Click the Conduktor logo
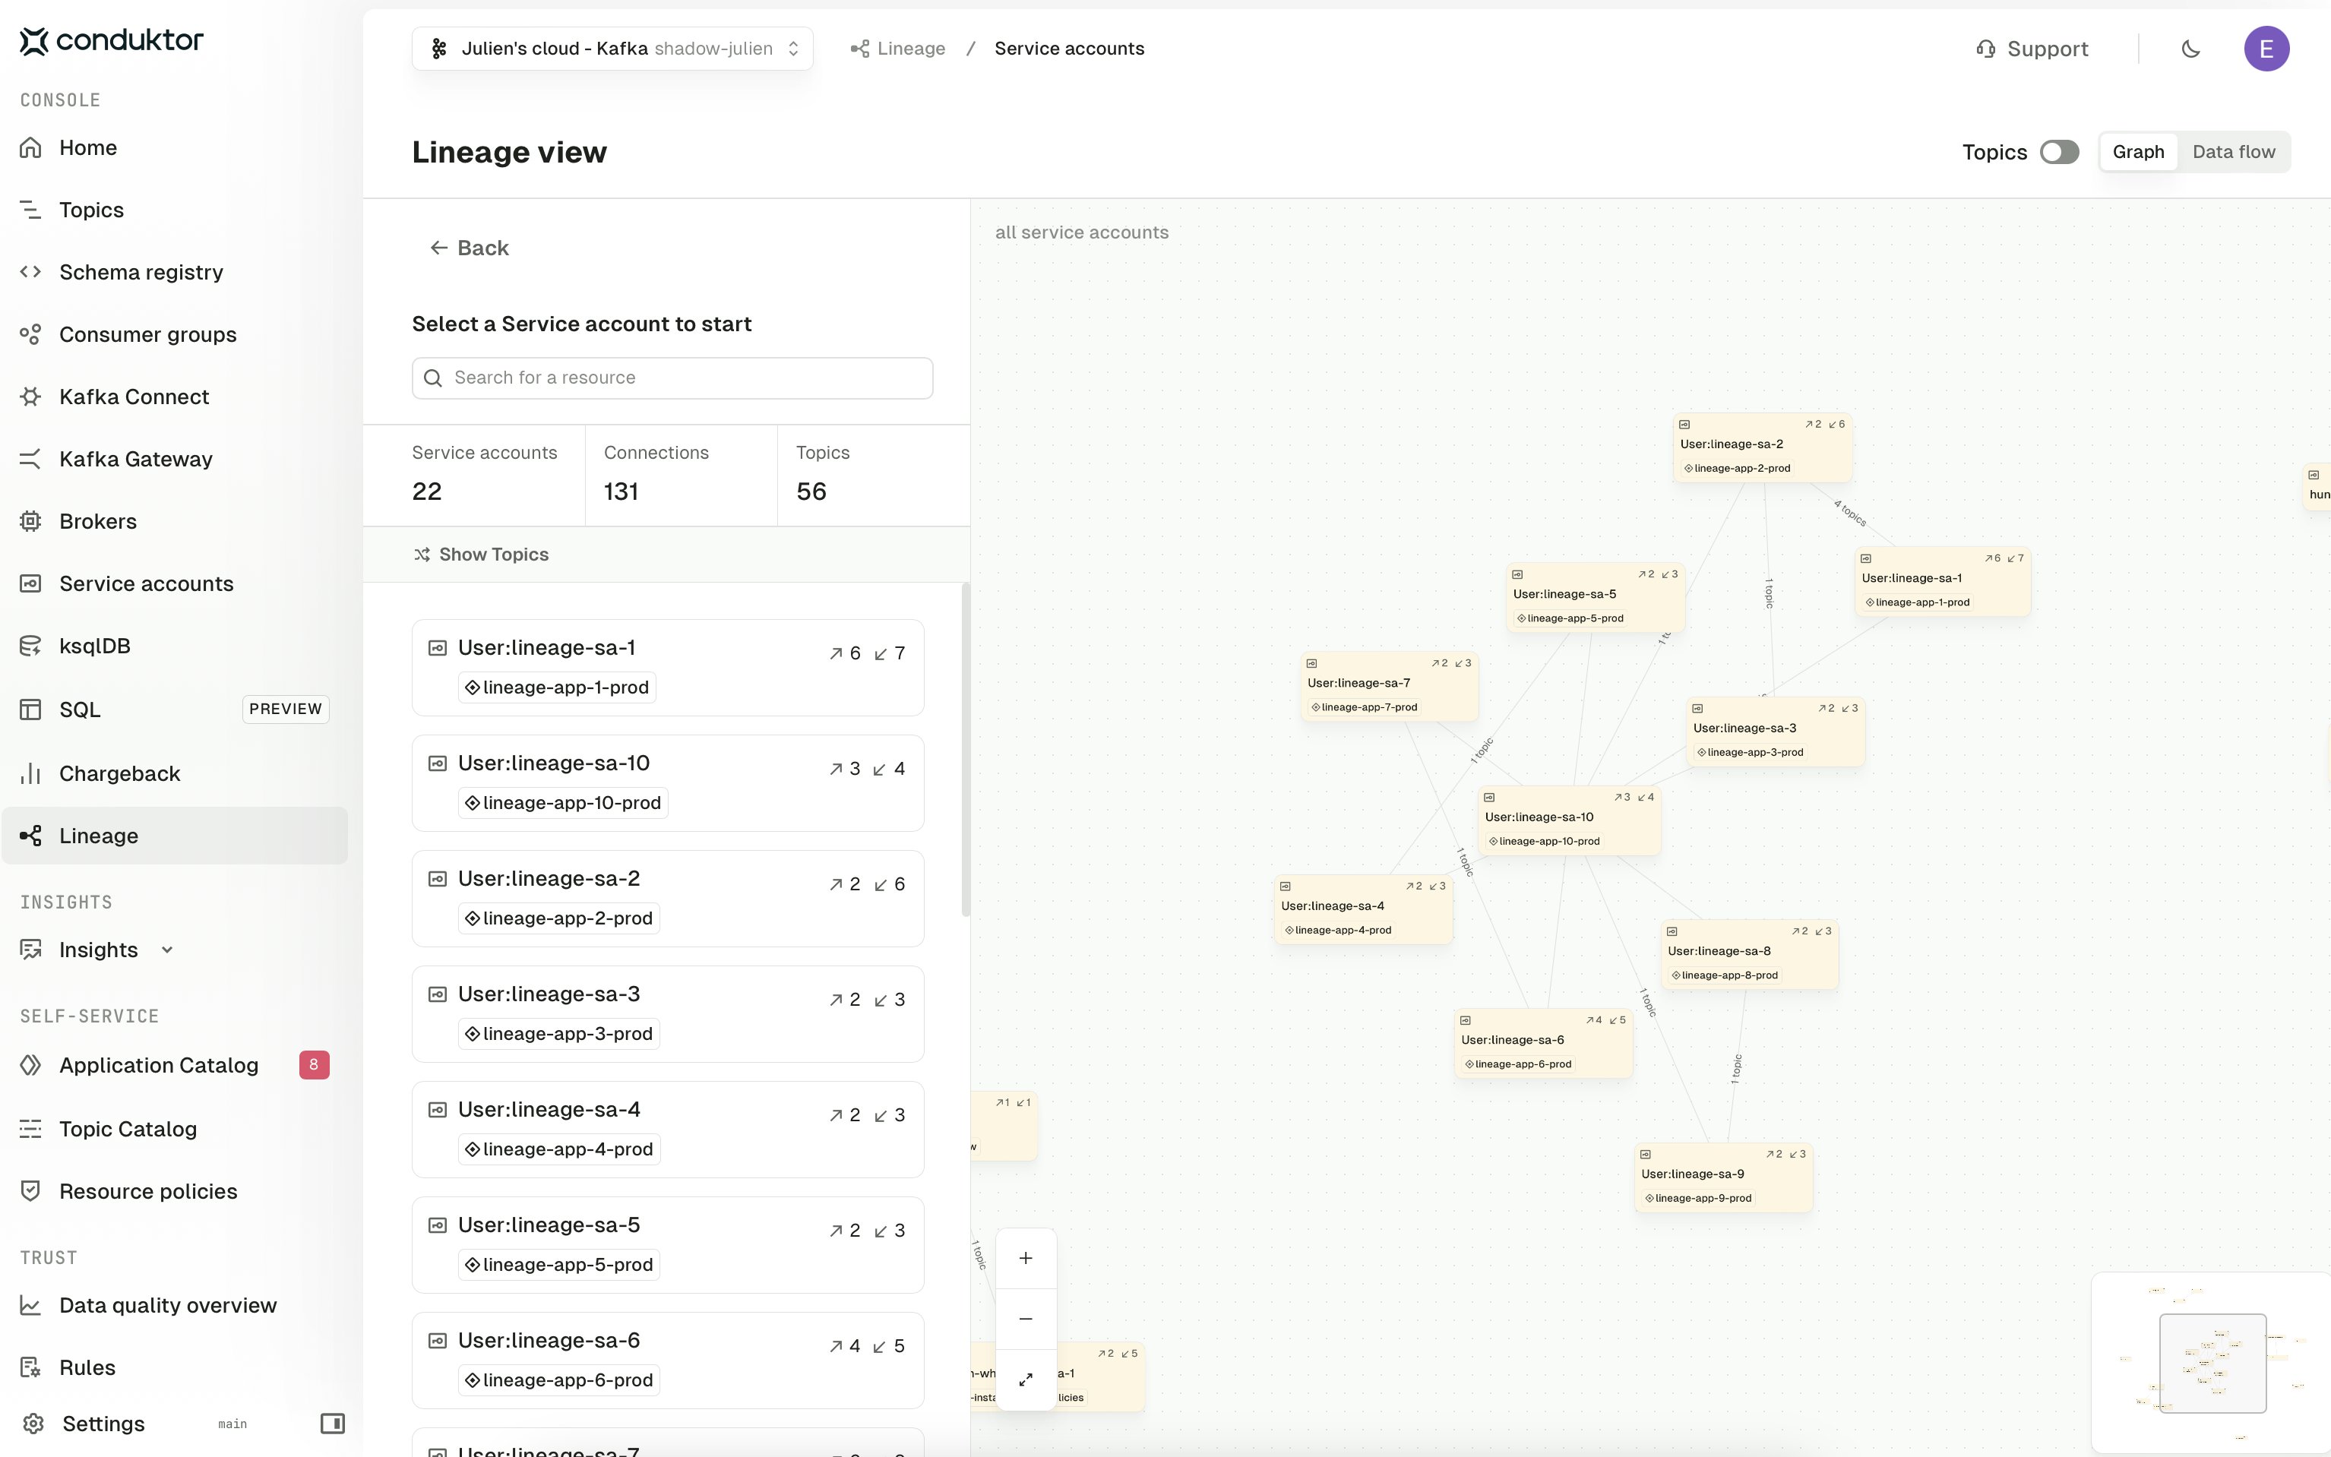This screenshot has width=2331, height=1457. (x=112, y=40)
